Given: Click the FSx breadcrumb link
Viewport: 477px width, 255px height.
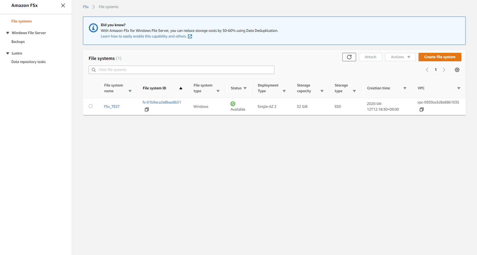Looking at the screenshot, I should point(86,7).
